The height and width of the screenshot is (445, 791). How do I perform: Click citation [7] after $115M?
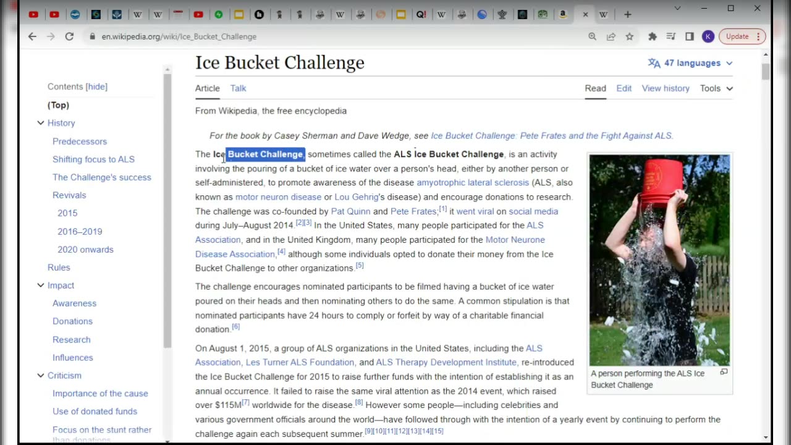click(x=245, y=403)
